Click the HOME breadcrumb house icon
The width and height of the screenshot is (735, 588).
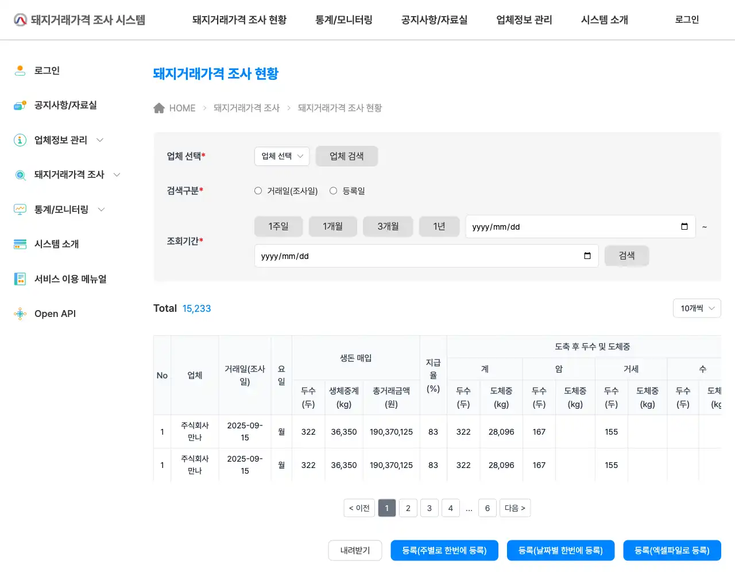point(159,107)
